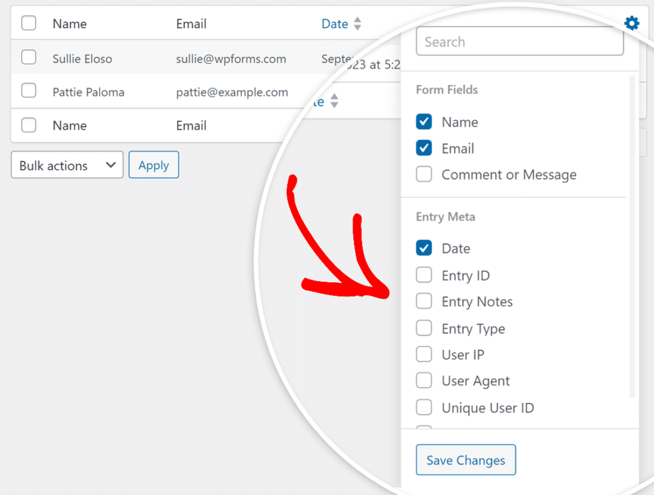This screenshot has height=495, width=654.
Task: Click the Apply button
Action: point(153,165)
